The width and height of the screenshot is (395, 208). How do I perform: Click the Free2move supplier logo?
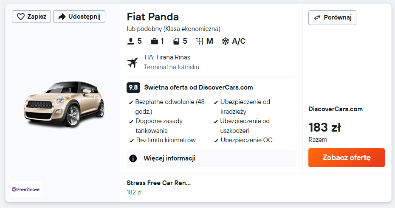point(26,189)
